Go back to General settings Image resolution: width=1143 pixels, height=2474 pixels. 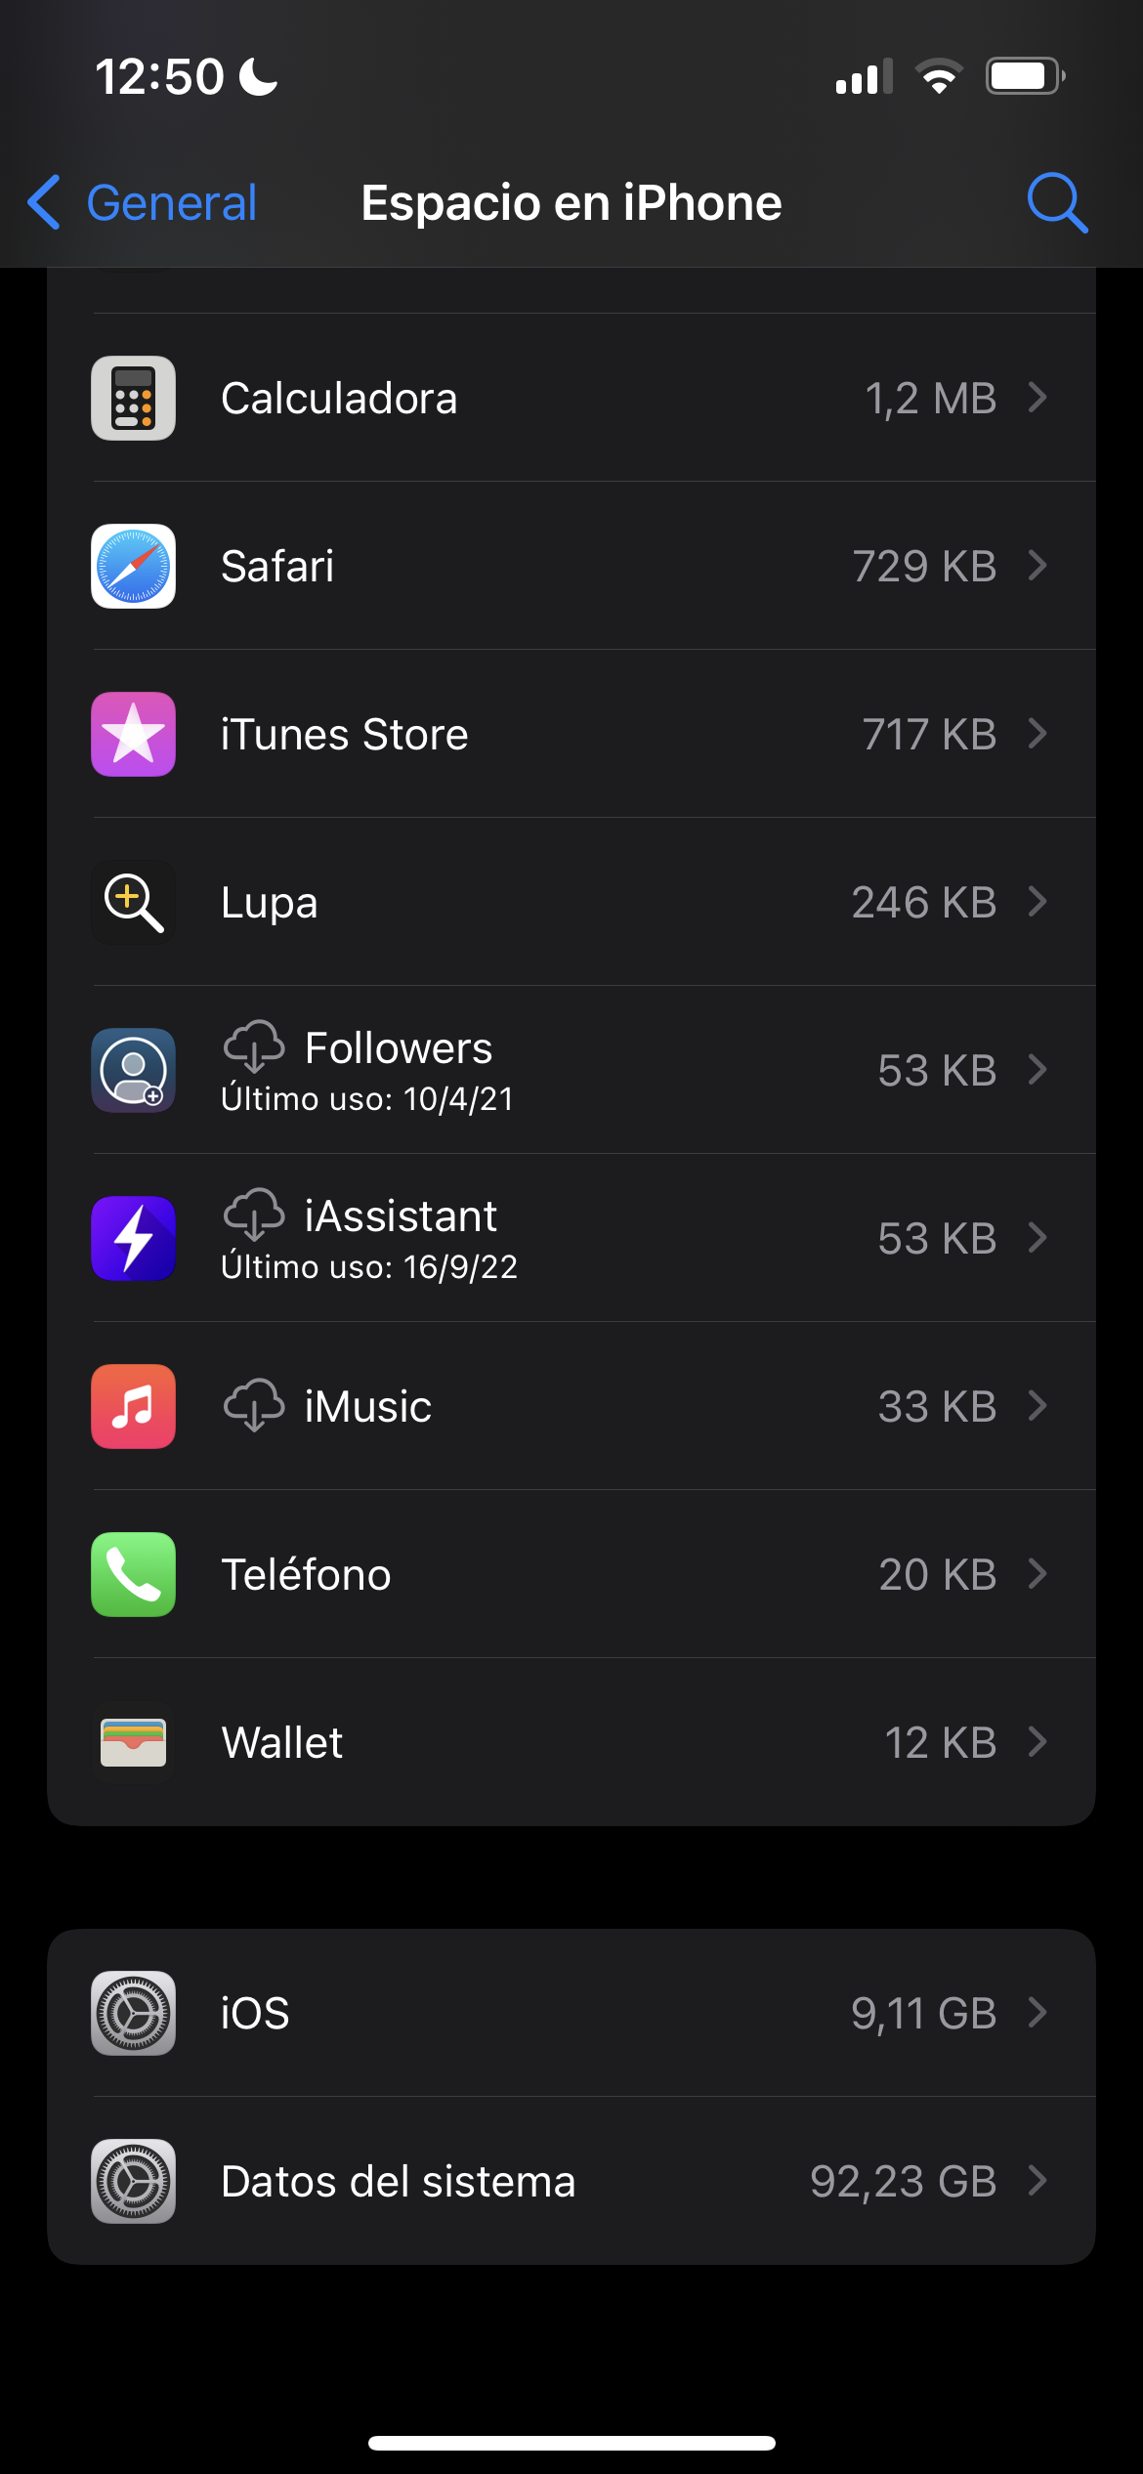(143, 203)
